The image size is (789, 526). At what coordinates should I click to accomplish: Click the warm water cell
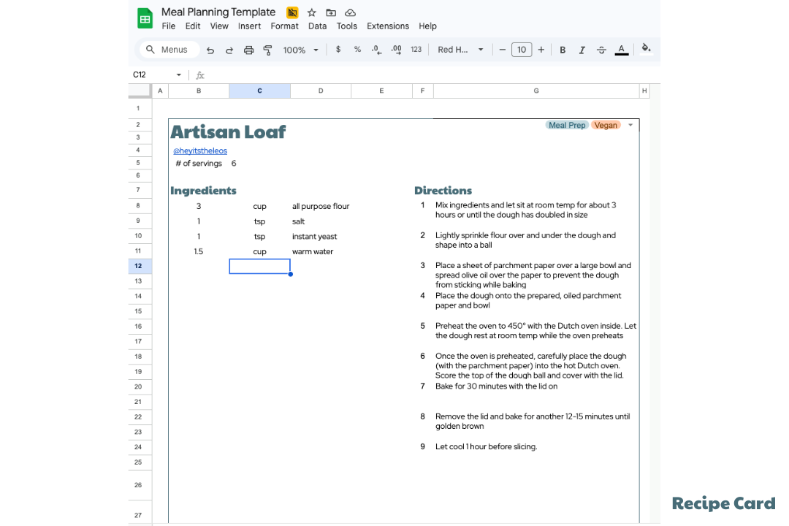click(313, 251)
